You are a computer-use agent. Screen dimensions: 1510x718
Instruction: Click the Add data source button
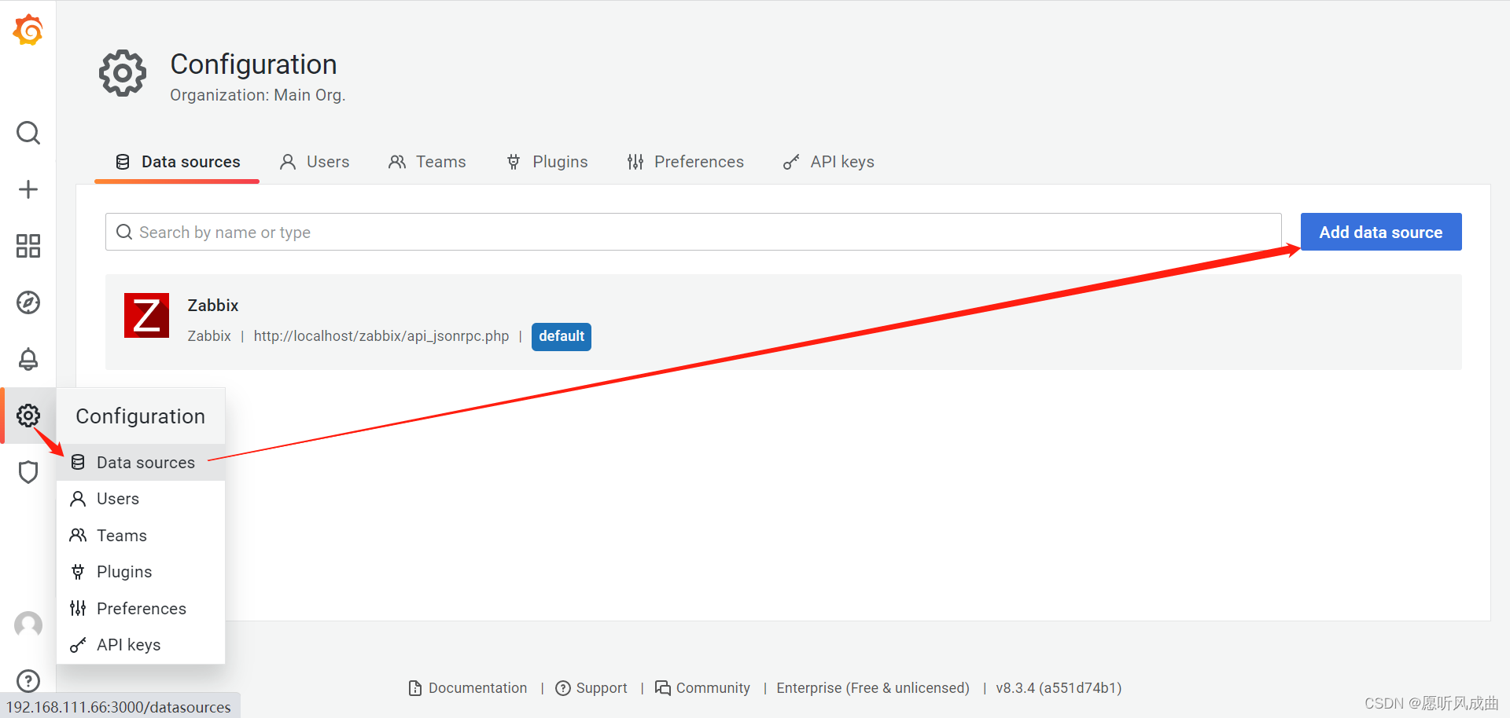pyautogui.click(x=1381, y=232)
